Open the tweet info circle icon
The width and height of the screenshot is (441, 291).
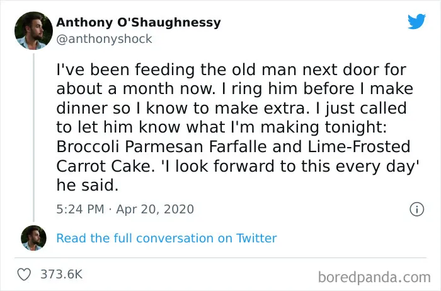coord(417,210)
